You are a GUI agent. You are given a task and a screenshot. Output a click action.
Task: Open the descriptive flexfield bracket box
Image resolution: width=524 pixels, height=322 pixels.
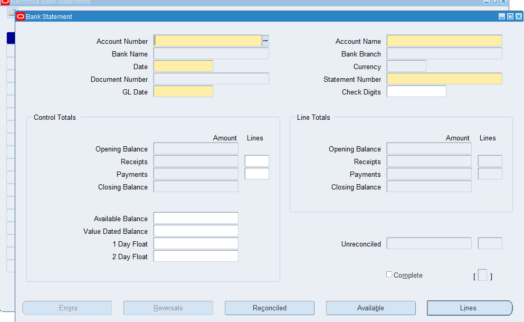coord(482,275)
